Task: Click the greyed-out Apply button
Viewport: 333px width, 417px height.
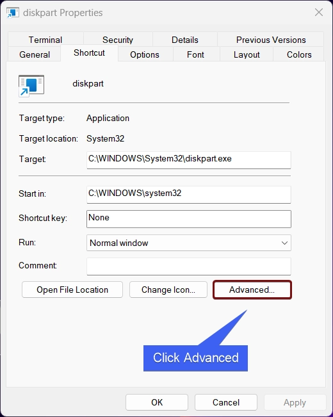Action: pyautogui.click(x=295, y=402)
